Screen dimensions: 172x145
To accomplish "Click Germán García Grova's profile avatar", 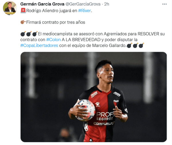I will pos(10,8).
